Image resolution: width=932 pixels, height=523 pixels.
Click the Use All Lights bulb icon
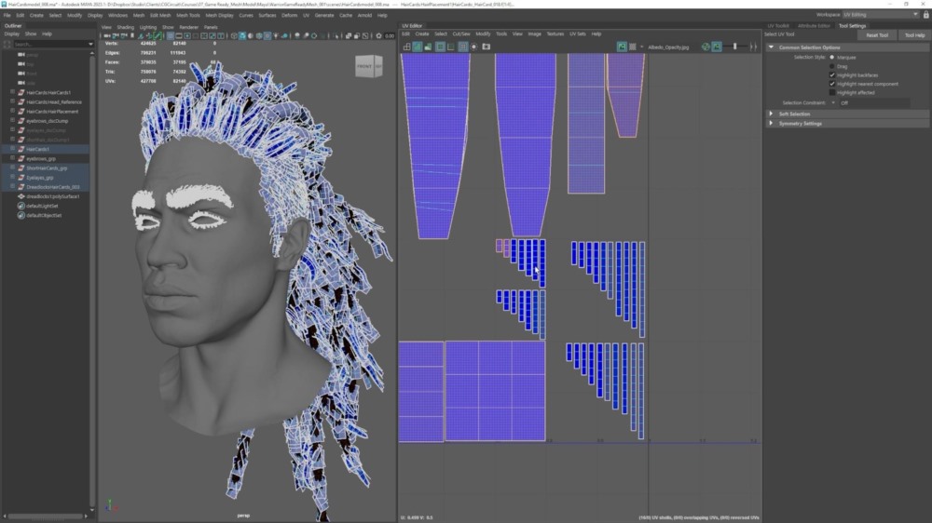(276, 35)
